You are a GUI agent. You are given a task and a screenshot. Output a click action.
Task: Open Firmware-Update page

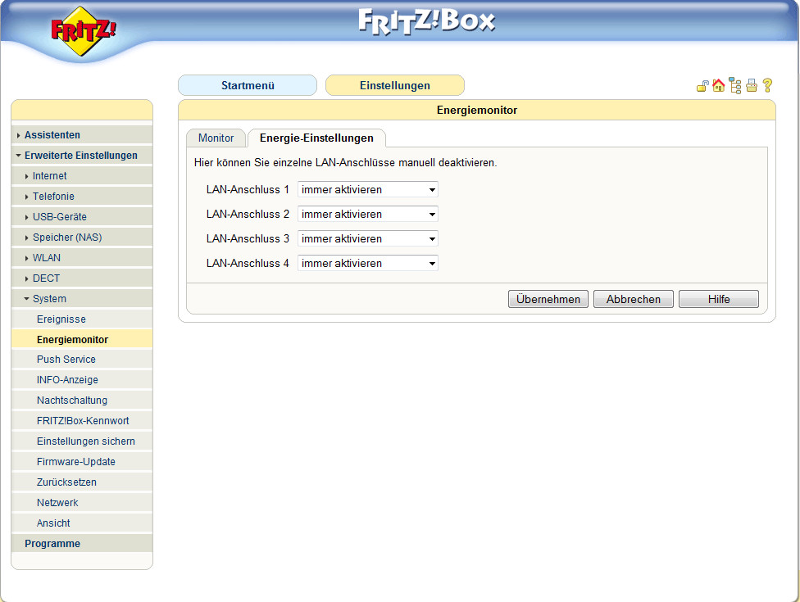pyautogui.click(x=82, y=461)
